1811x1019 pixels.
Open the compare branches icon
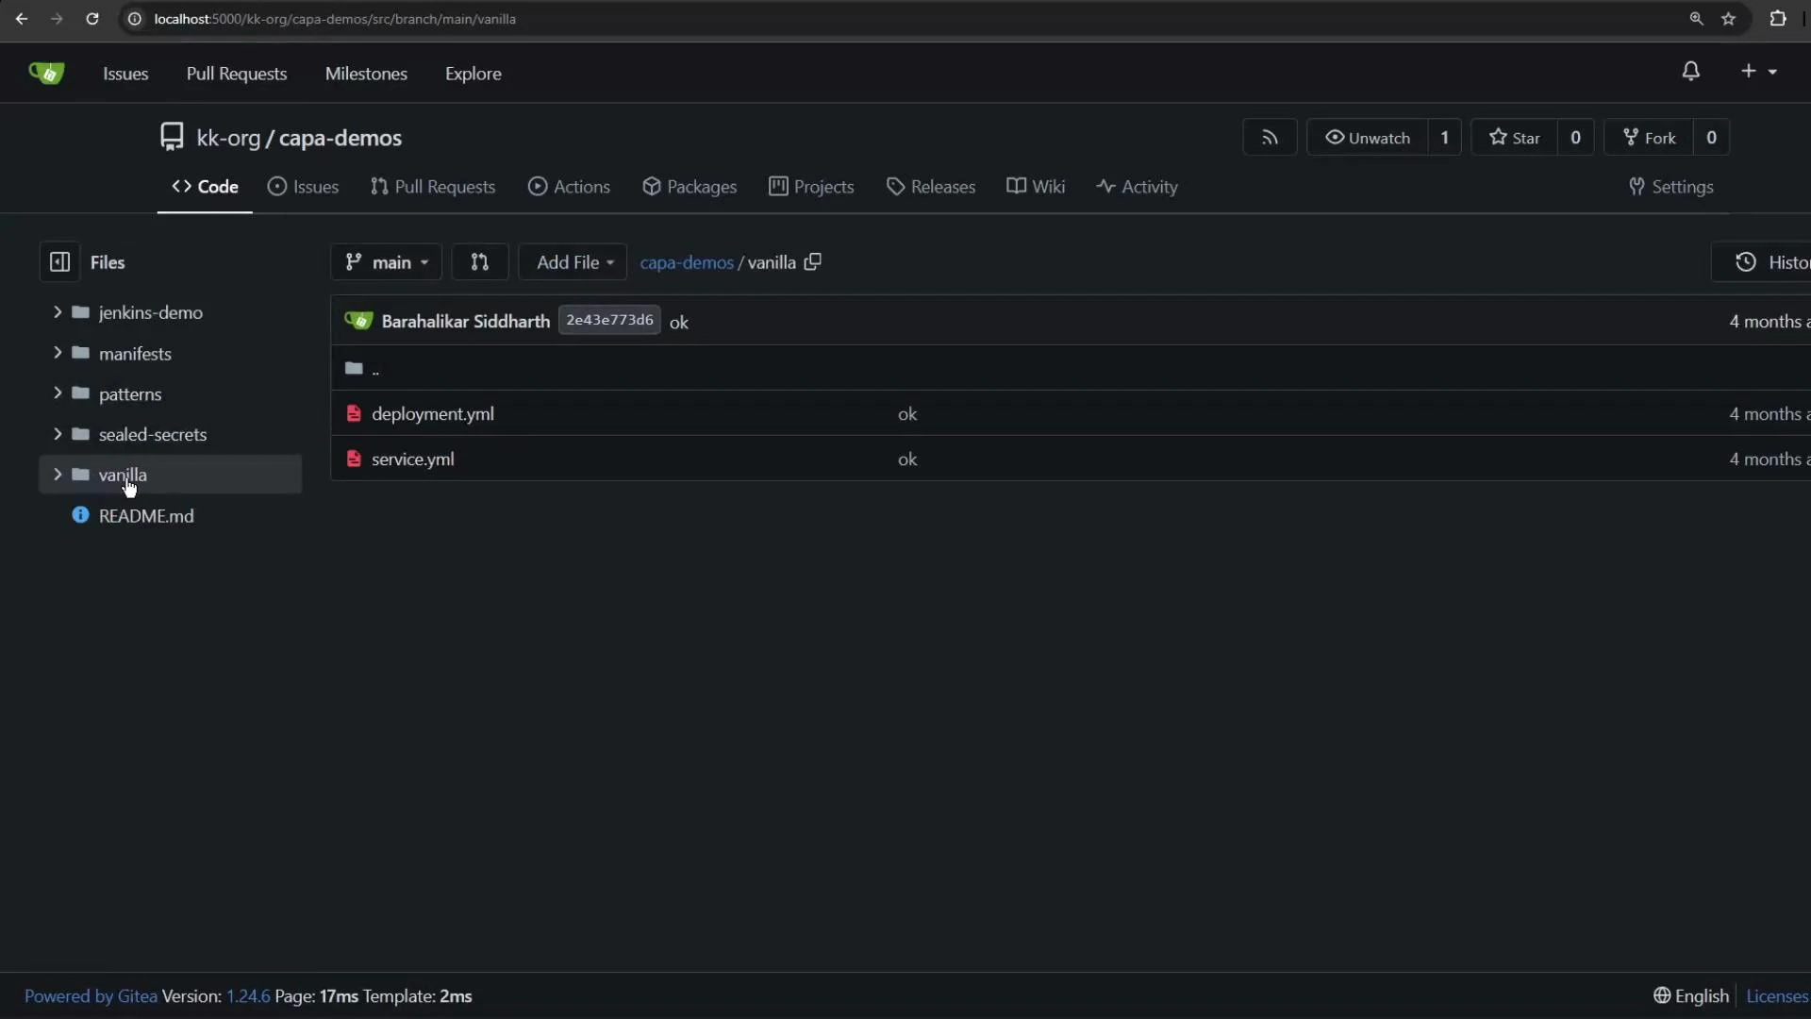(x=480, y=262)
